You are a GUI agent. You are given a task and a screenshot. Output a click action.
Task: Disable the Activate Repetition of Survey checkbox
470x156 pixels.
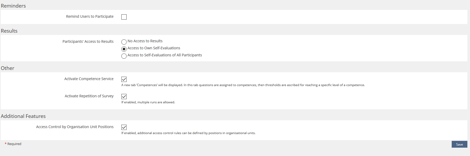[x=124, y=97]
